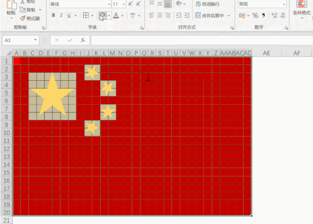Click Merge & Center (合并后居中)
Screen dimensions: 313x224
(210, 15)
